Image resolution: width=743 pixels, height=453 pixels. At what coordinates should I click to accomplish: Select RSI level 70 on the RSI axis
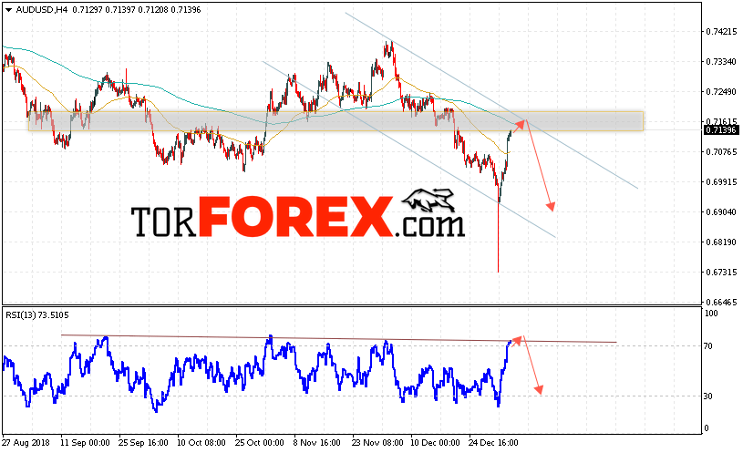pyautogui.click(x=708, y=346)
